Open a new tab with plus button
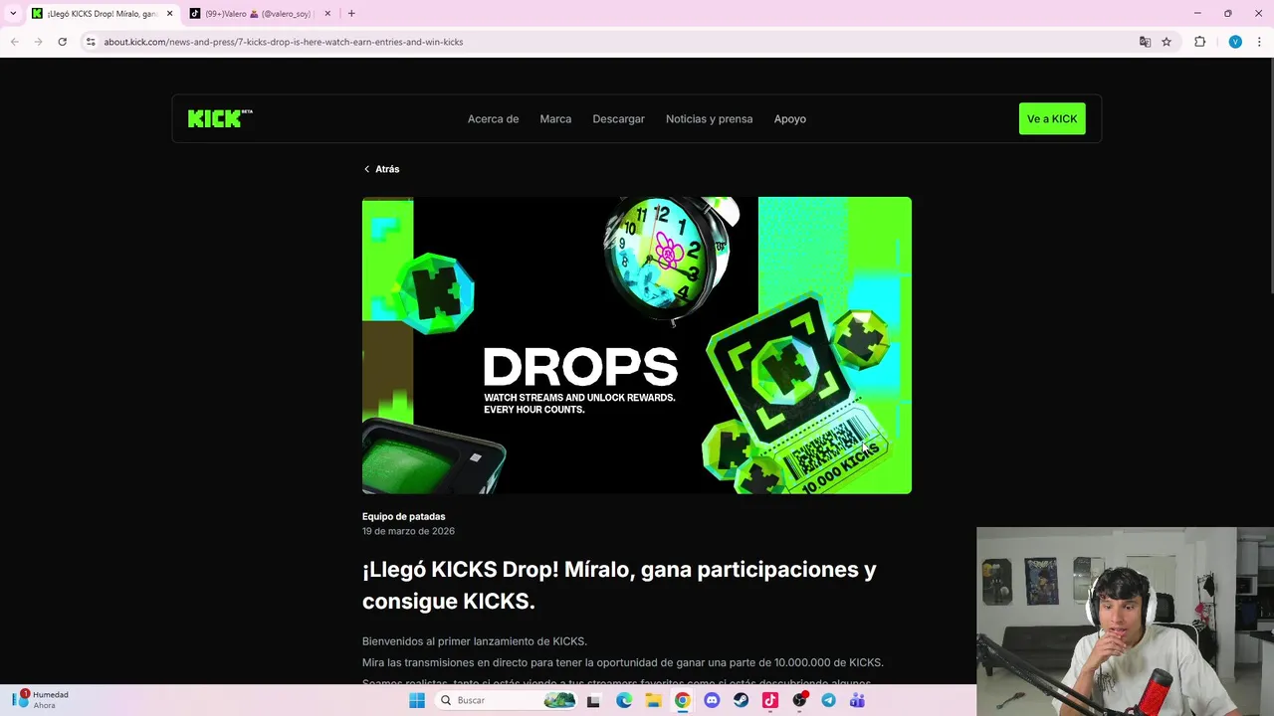This screenshot has height=716, width=1274. click(351, 13)
